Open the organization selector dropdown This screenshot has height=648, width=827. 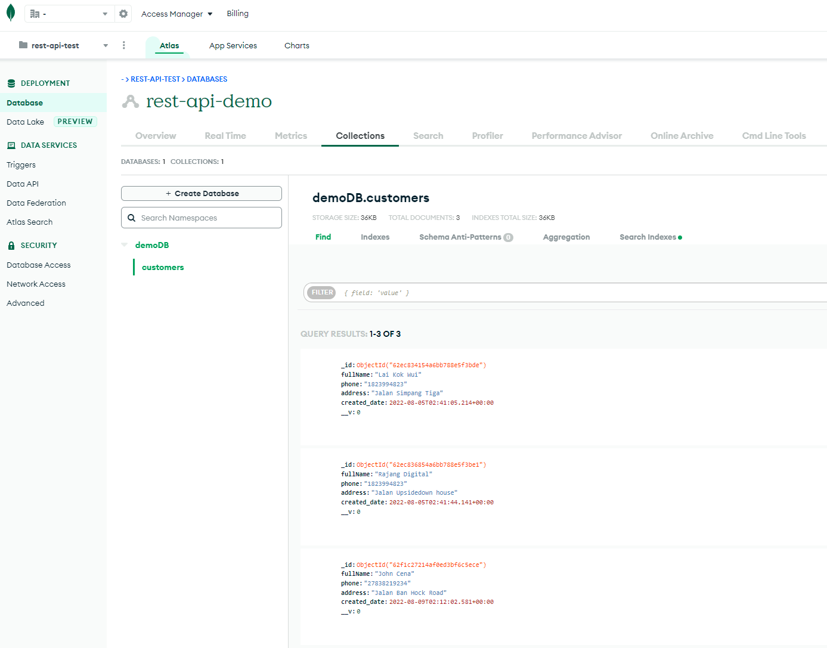tap(104, 13)
